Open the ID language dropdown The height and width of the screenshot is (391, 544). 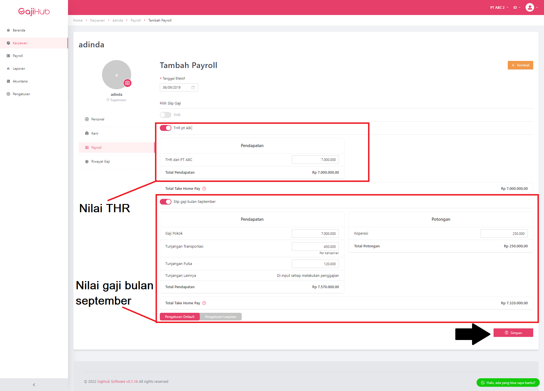516,7
